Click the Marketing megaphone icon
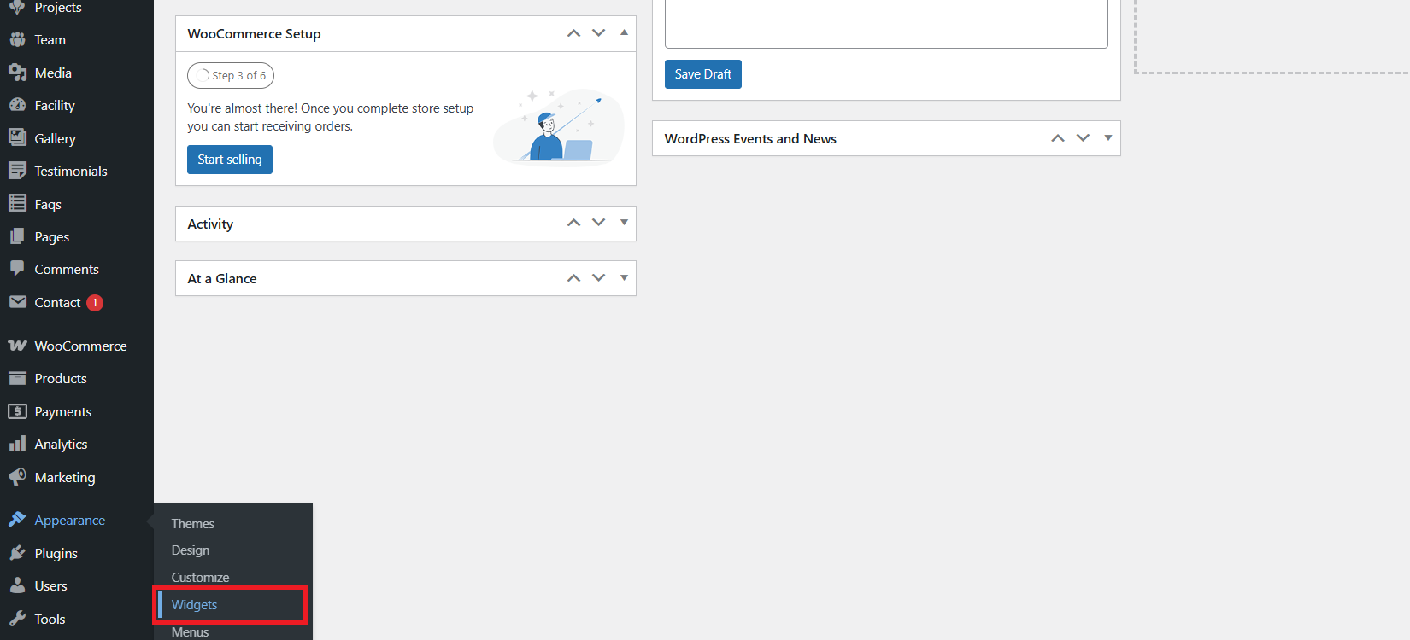Image resolution: width=1410 pixels, height=640 pixels. click(x=17, y=477)
